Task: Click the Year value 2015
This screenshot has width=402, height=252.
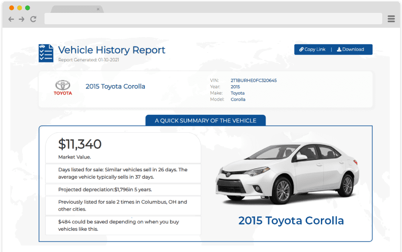Action: pyautogui.click(x=235, y=87)
